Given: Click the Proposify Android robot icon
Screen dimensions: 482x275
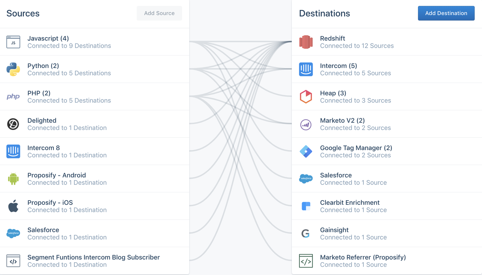Looking at the screenshot, I should (x=13, y=179).
